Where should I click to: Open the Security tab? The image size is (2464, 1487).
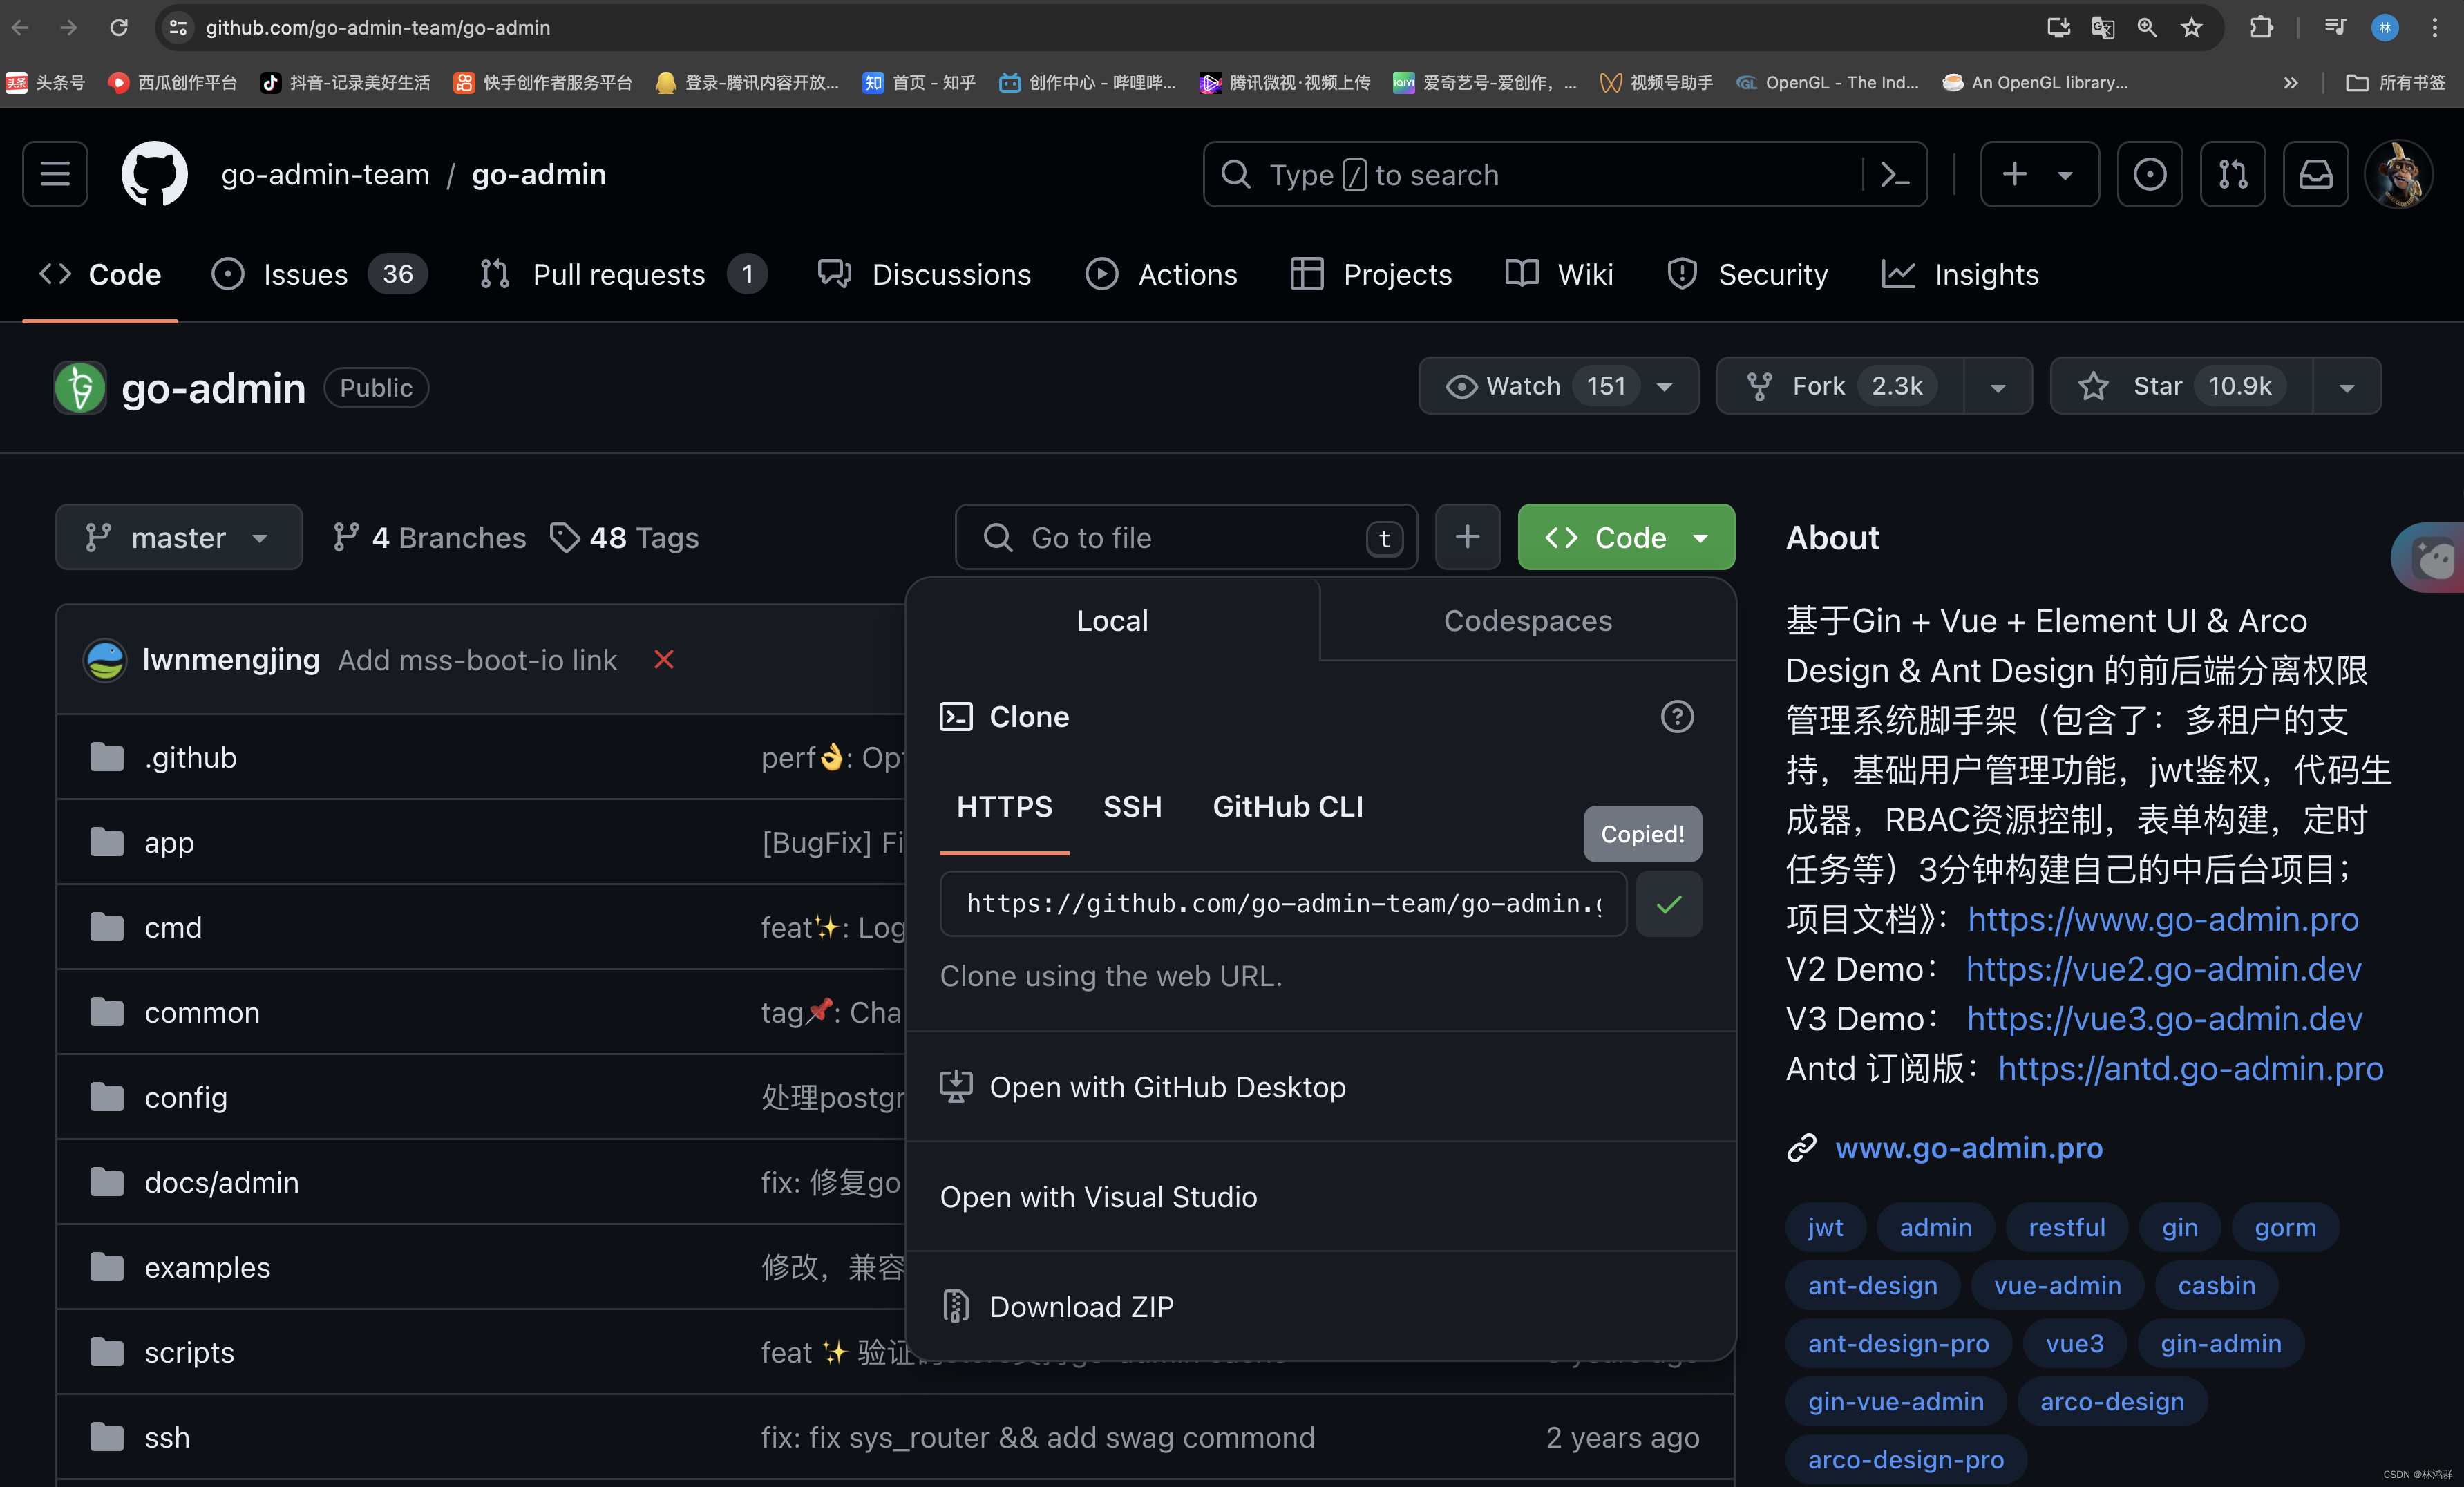(1748, 274)
